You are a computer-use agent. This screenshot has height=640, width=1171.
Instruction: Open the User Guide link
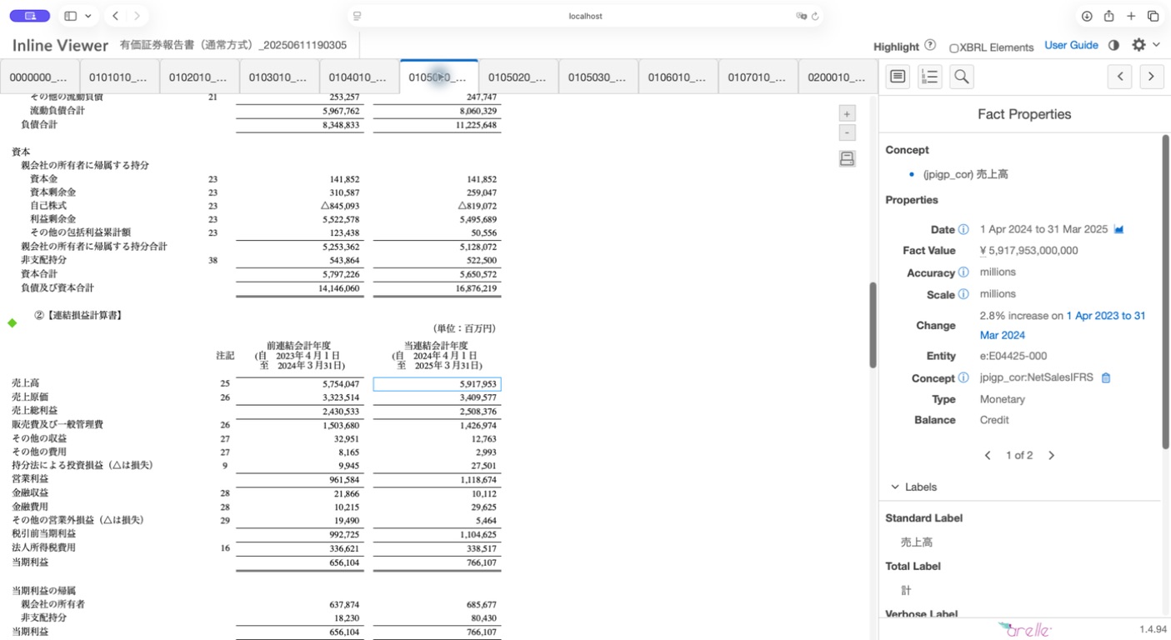point(1071,45)
